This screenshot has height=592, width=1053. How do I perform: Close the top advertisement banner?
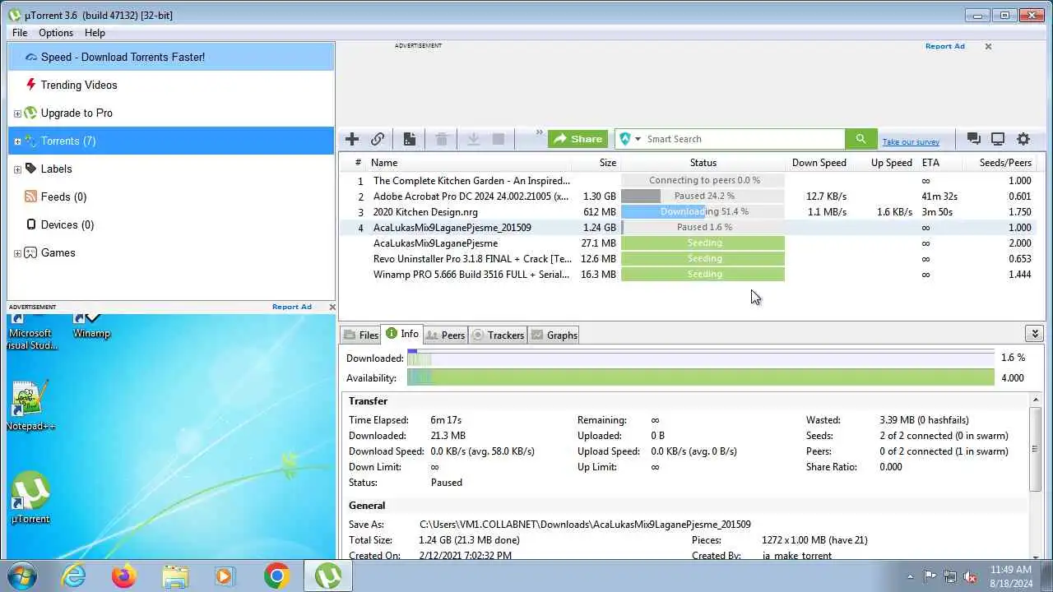[x=988, y=46]
